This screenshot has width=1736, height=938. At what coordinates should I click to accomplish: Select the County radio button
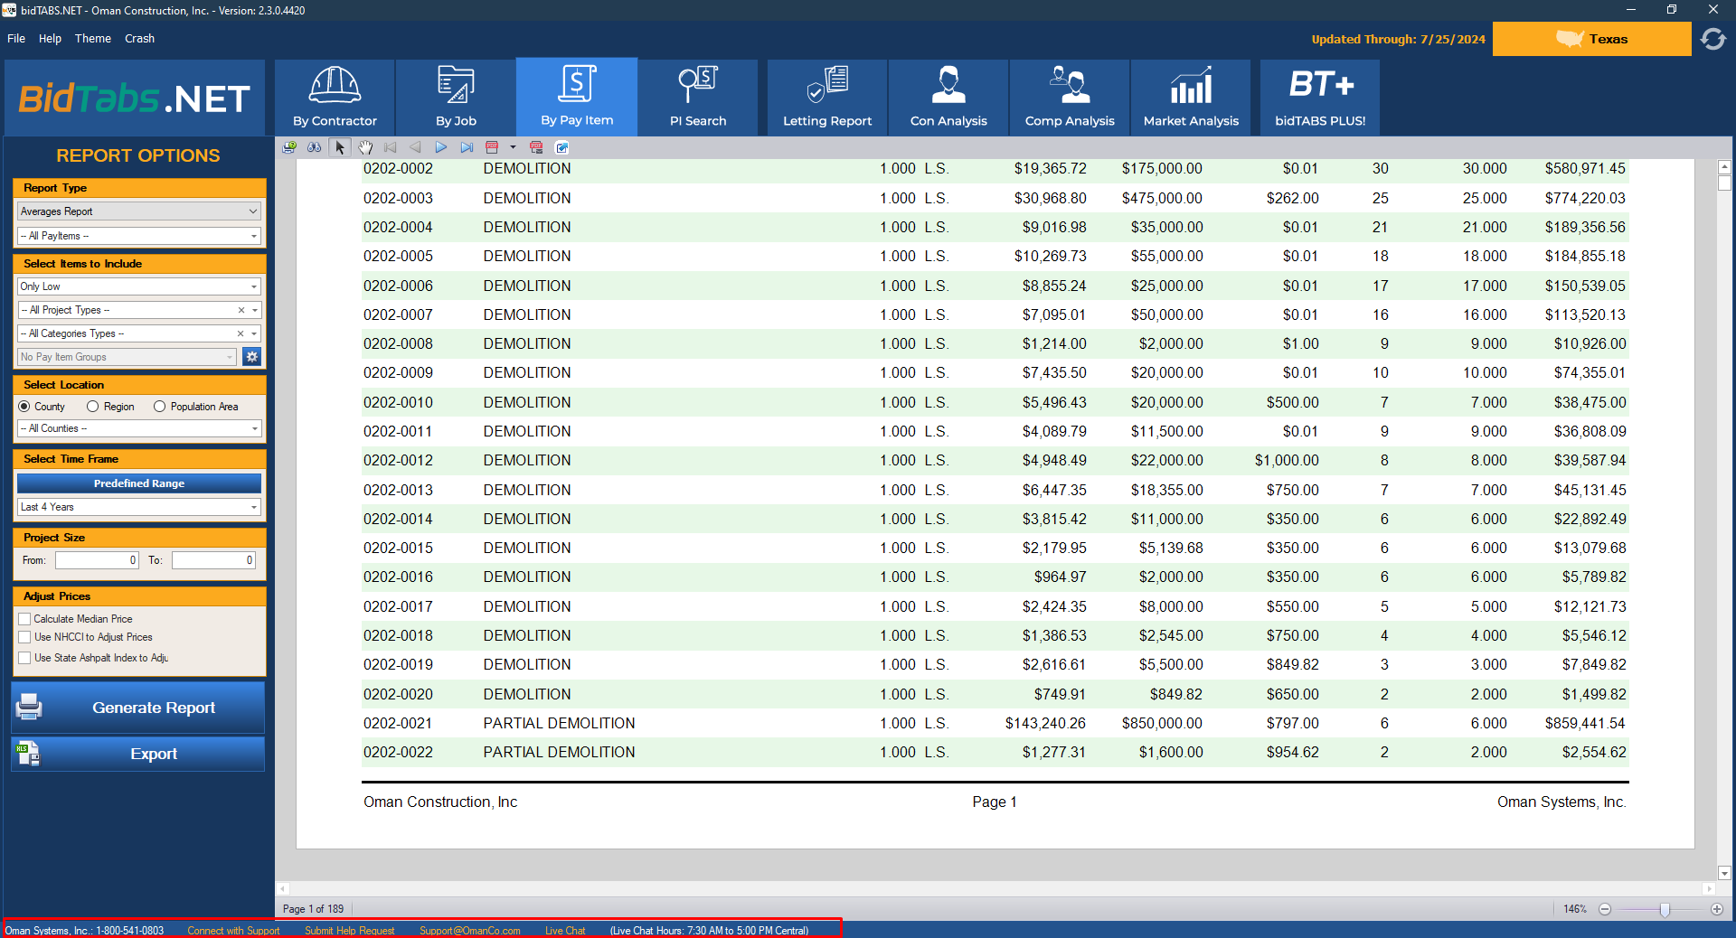[24, 407]
